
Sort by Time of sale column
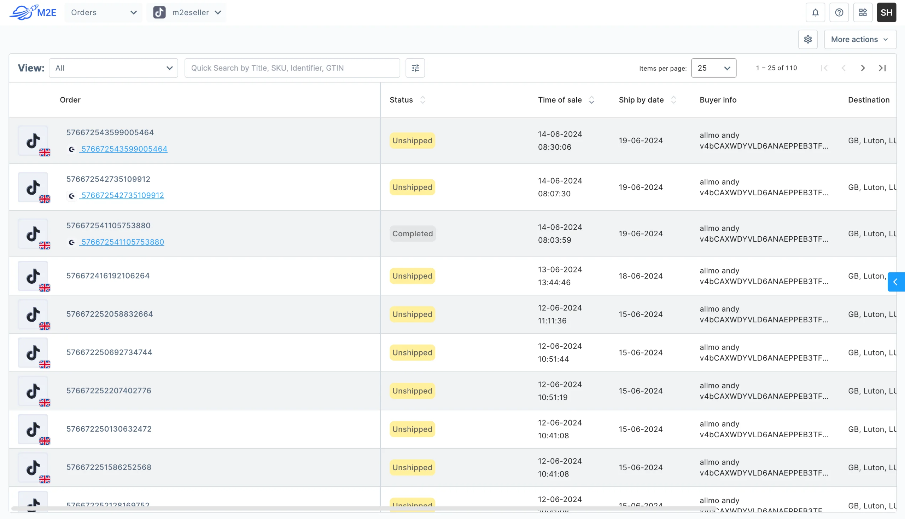tap(591, 100)
